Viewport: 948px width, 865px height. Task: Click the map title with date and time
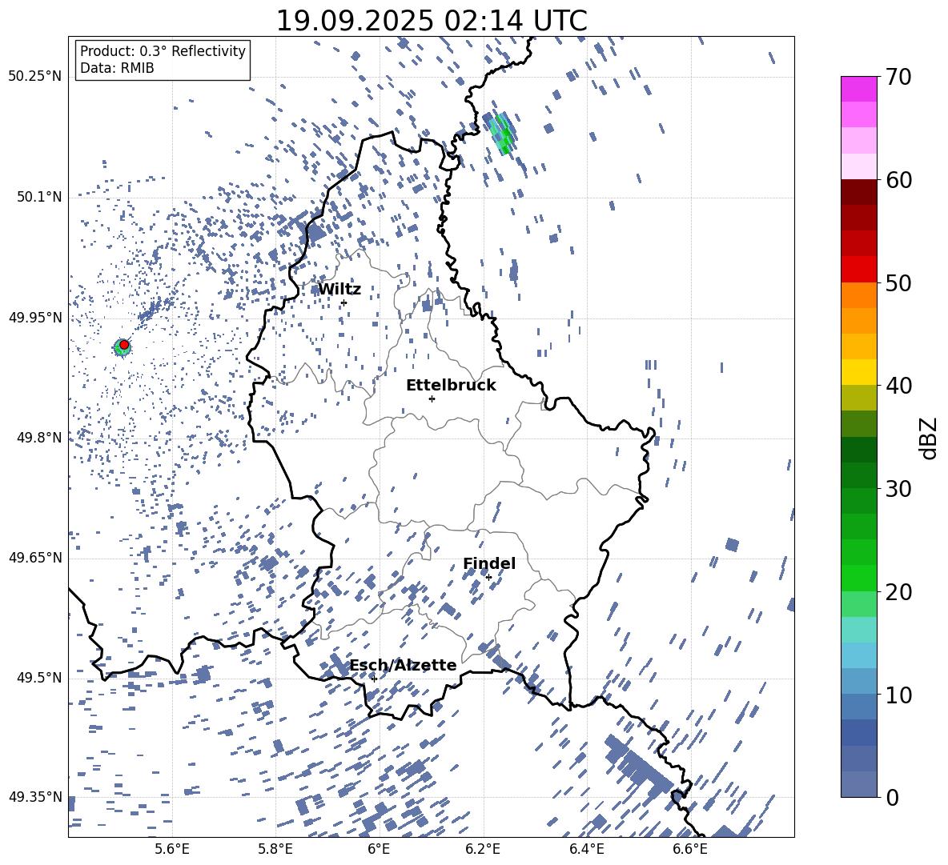coord(431,21)
